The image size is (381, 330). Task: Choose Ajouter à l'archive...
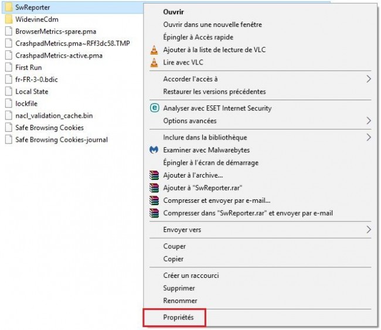click(x=193, y=175)
